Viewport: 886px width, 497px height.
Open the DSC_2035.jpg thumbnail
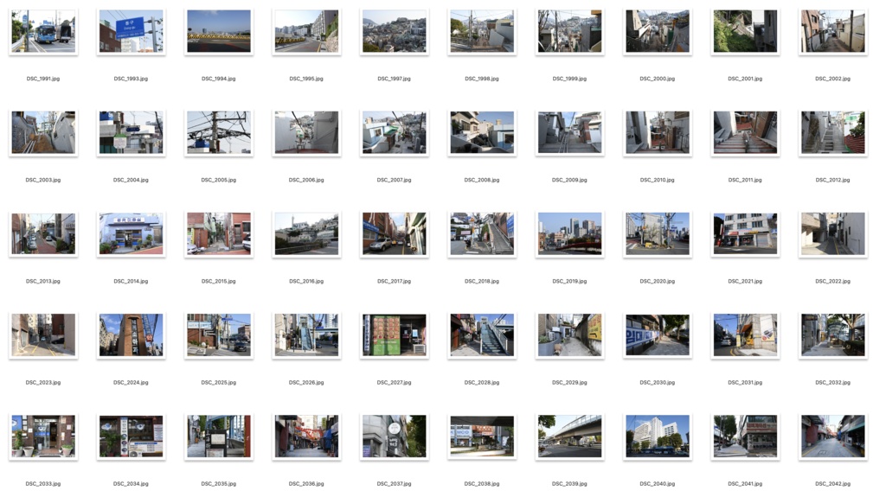219,436
